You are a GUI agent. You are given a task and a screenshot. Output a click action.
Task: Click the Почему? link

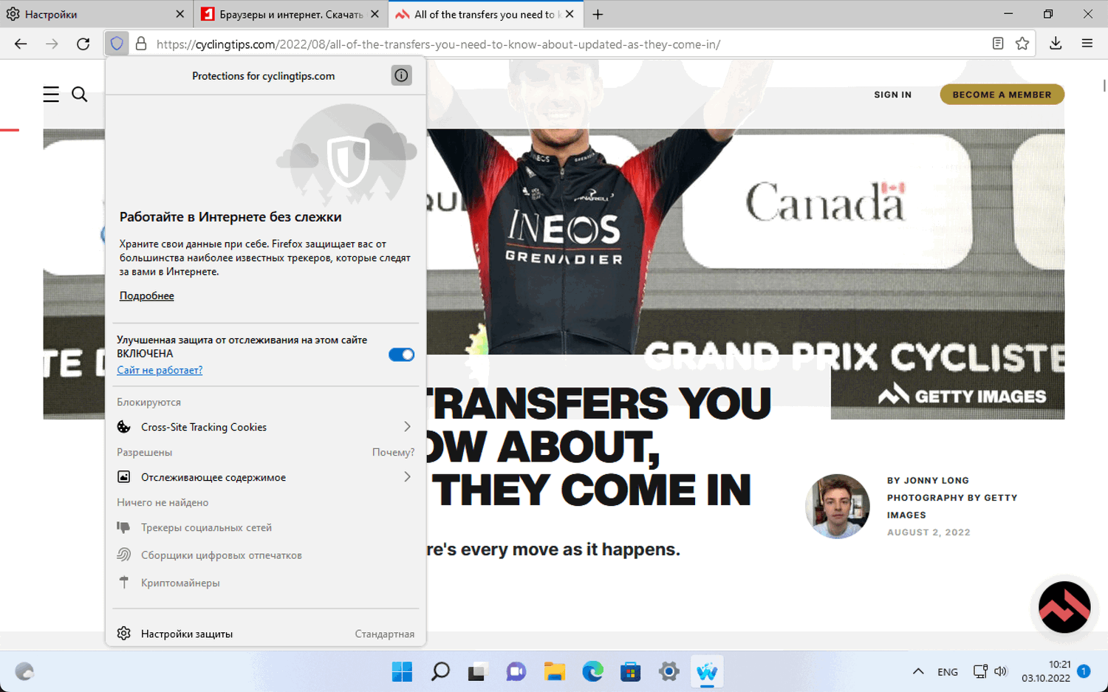393,452
